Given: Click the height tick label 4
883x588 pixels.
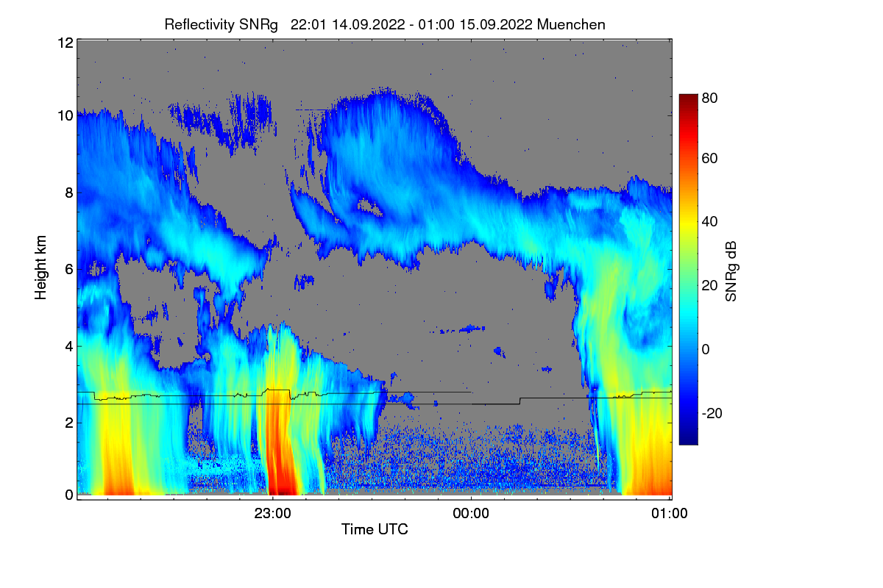Looking at the screenshot, I should click(68, 345).
